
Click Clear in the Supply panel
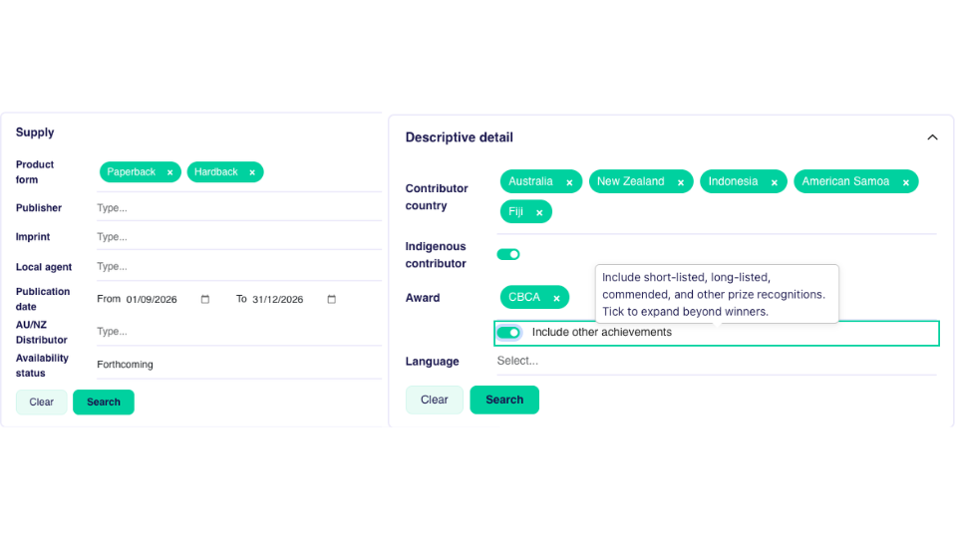coord(42,402)
